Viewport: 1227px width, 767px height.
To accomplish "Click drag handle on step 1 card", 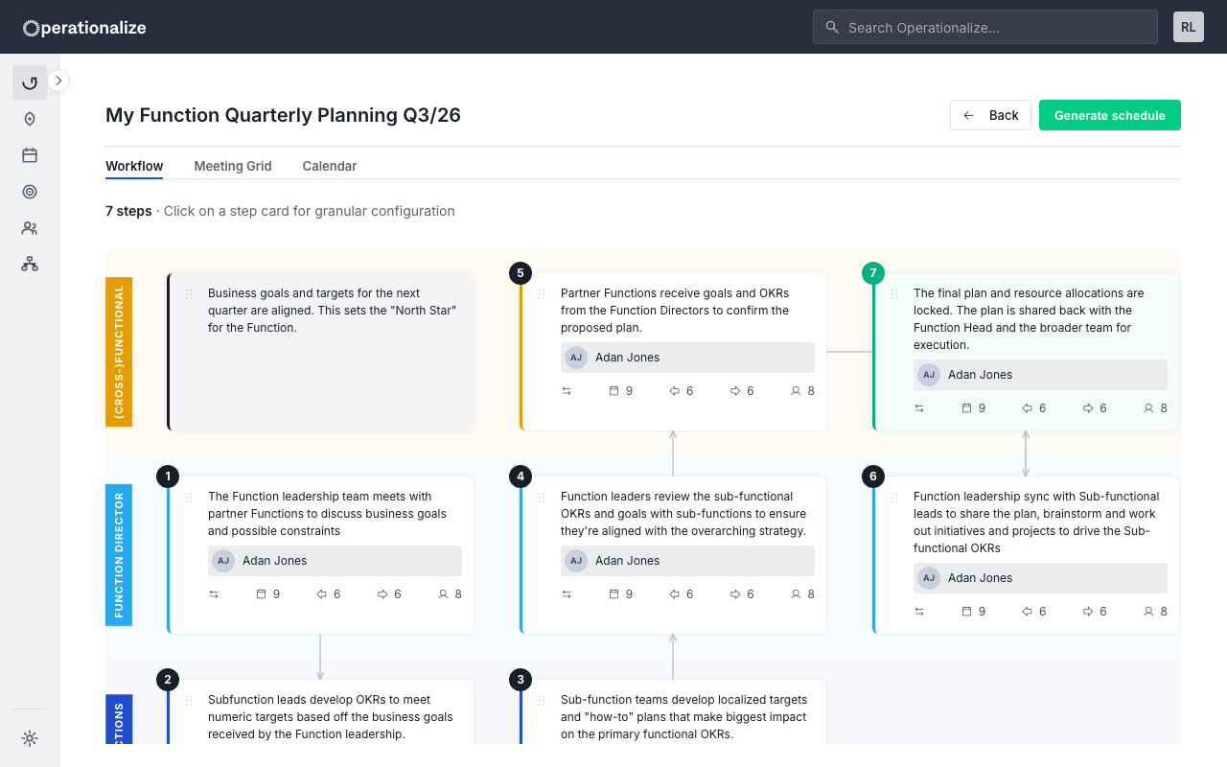I will 189,498.
